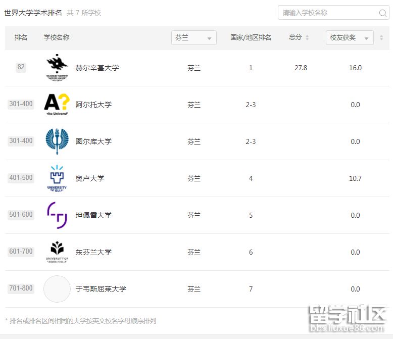Click the Tampere University logo

pyautogui.click(x=57, y=215)
